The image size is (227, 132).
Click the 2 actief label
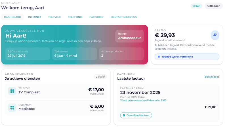tap(100, 77)
